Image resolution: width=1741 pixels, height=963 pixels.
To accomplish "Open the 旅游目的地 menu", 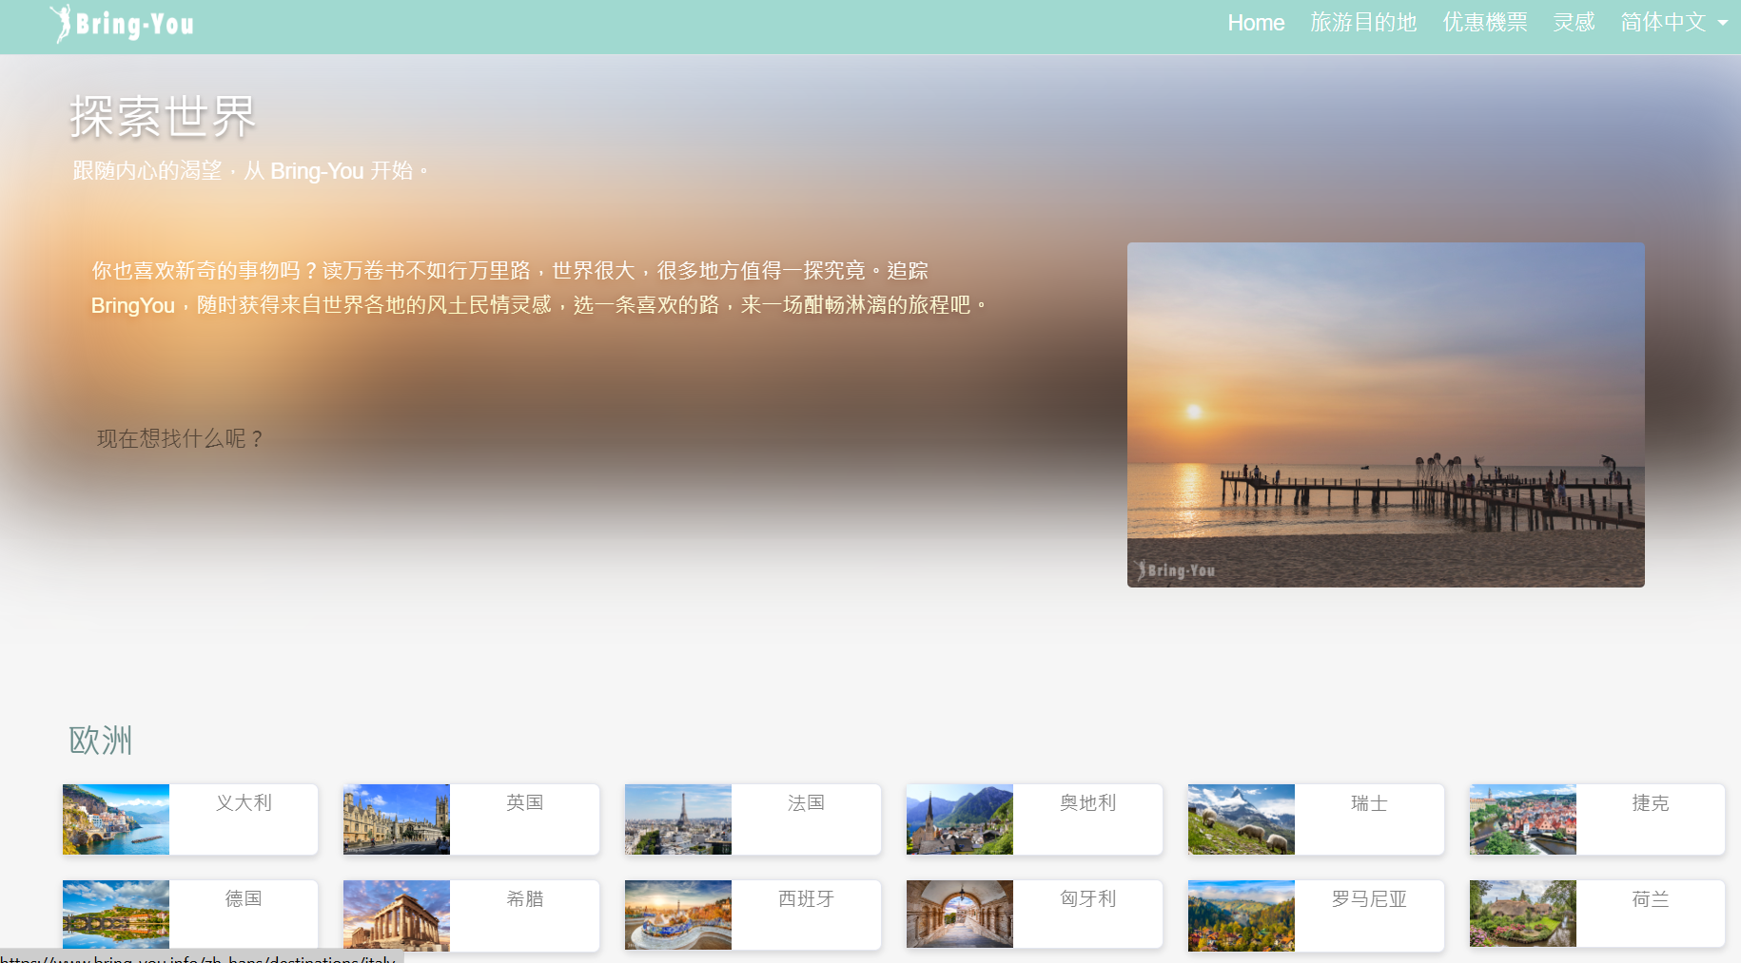I will tap(1363, 23).
